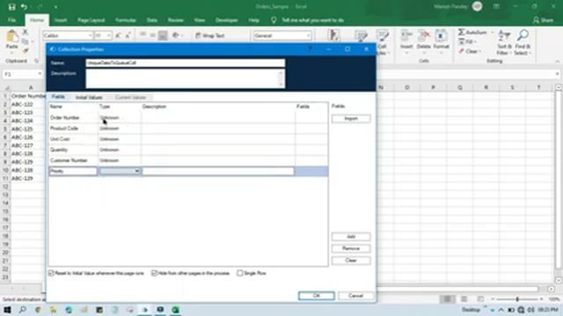This screenshot has height=316, width=563.
Task: Click the AutoSum sigma icon
Action: 461,32
